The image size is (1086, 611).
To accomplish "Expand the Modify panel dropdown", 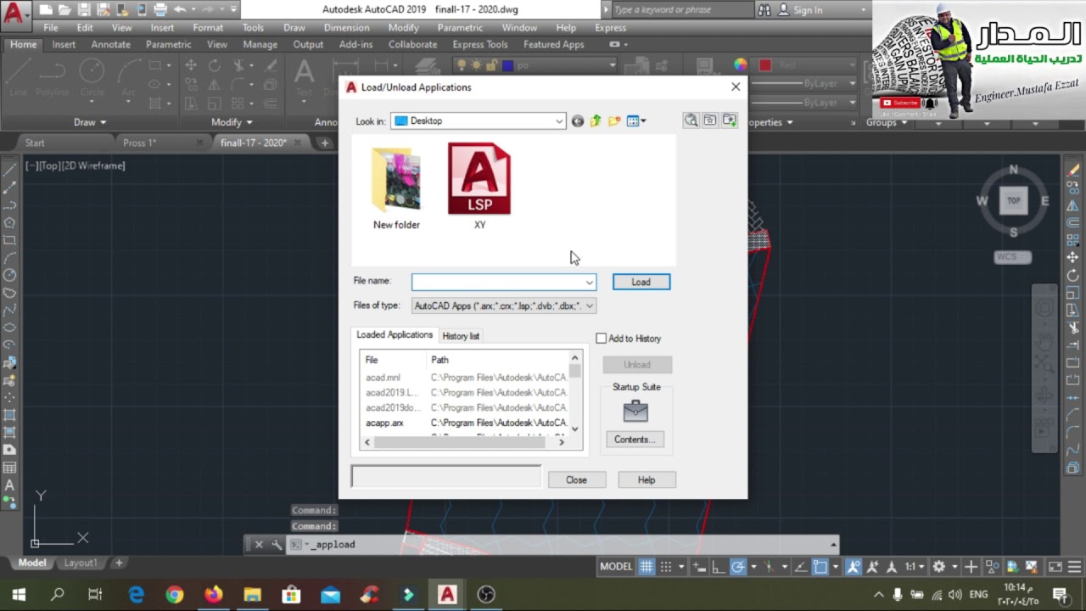I will point(232,122).
